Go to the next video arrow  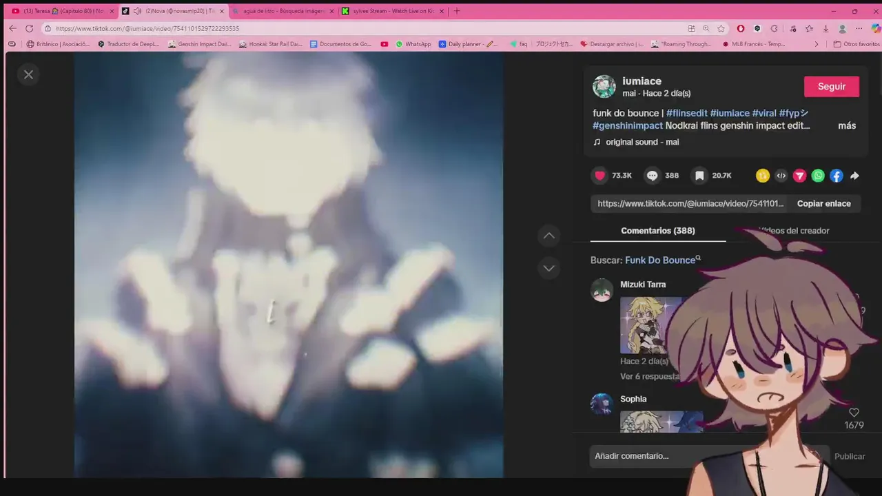pos(549,268)
